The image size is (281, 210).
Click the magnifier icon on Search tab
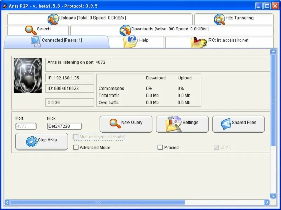(x=31, y=30)
